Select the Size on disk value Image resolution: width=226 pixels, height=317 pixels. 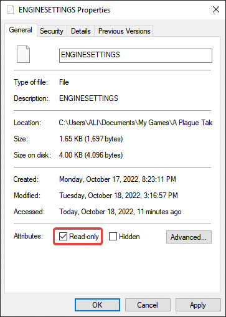91,155
